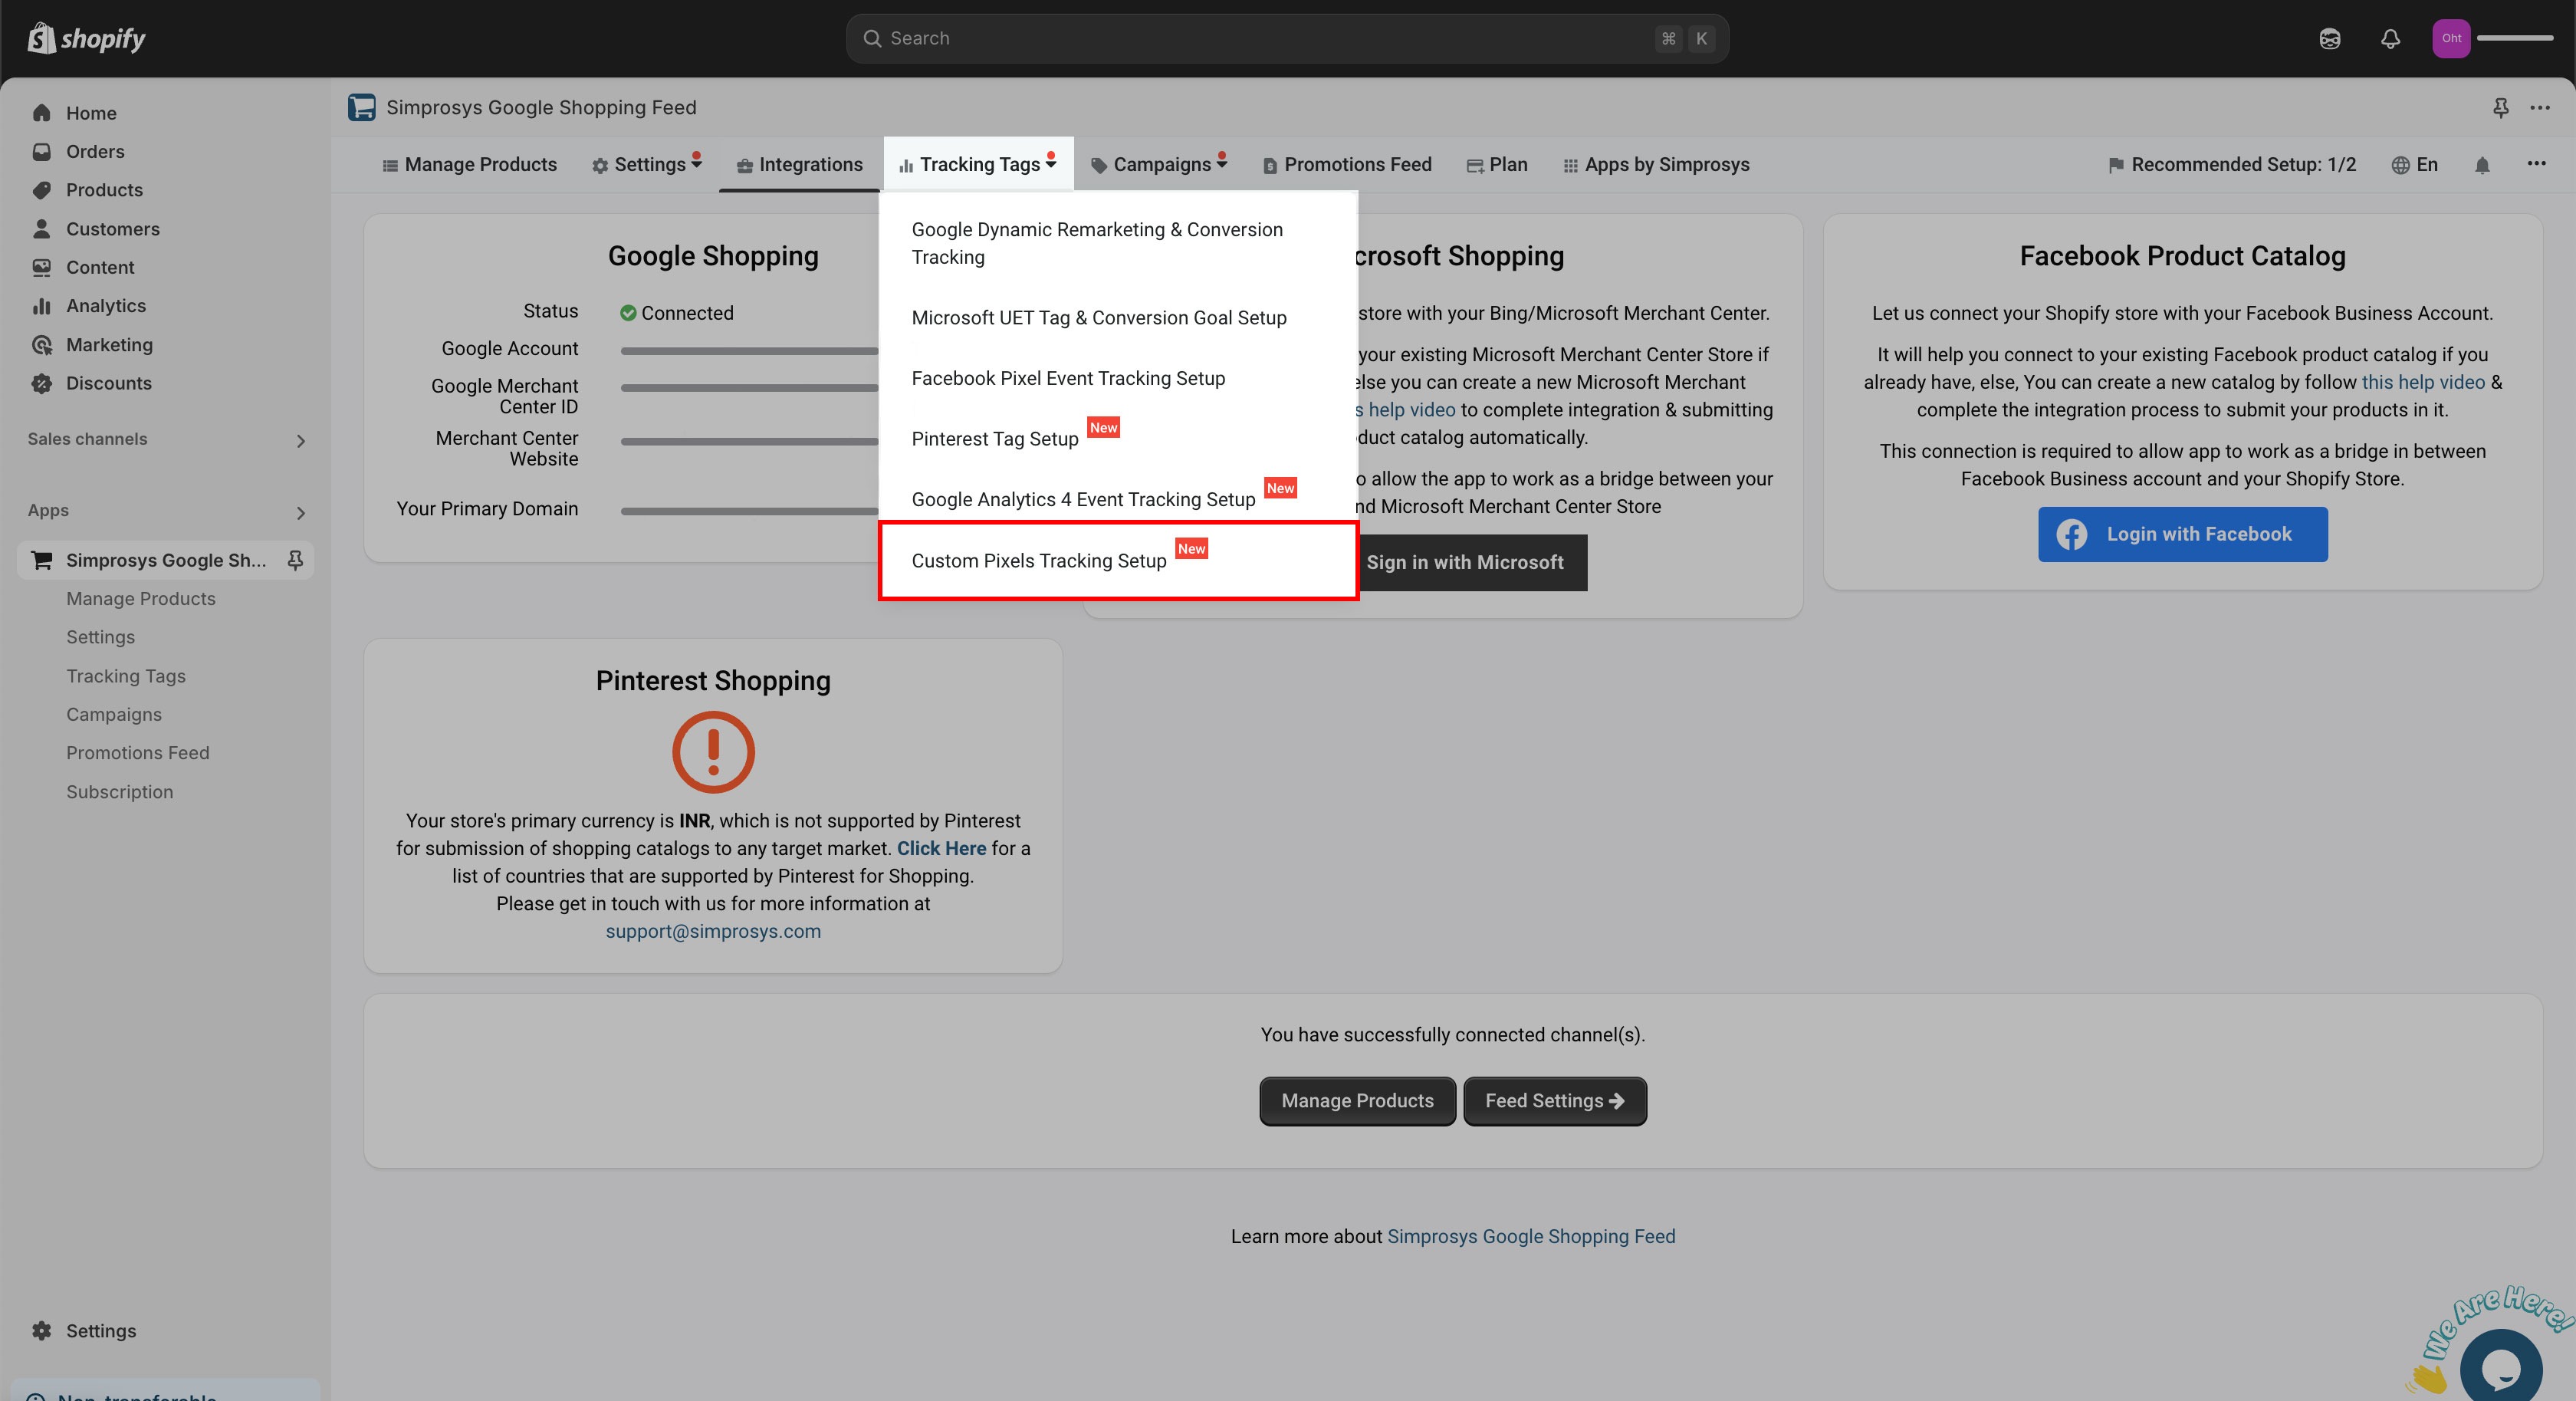
Task: Click the Marketing target icon
Action: pos(41,345)
